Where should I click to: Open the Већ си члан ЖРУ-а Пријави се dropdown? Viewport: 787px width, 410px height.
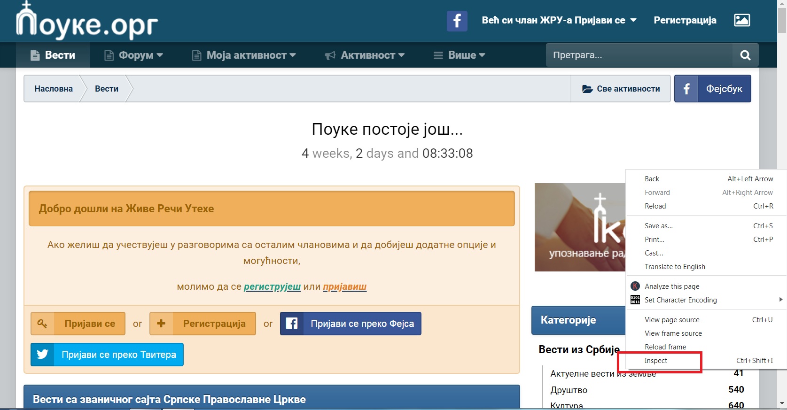[559, 20]
